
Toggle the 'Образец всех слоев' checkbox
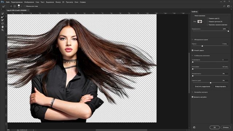pos(25,6)
